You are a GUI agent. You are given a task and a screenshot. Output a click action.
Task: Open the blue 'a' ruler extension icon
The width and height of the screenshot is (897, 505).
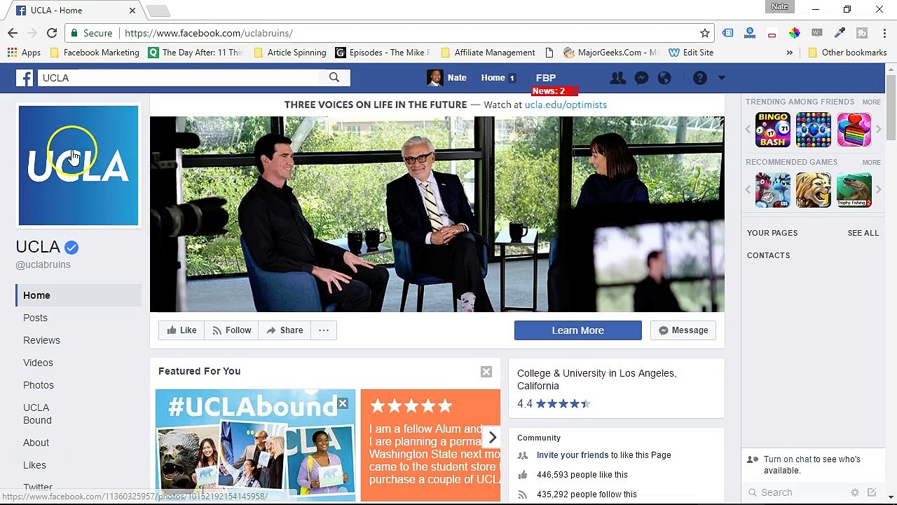click(x=750, y=33)
